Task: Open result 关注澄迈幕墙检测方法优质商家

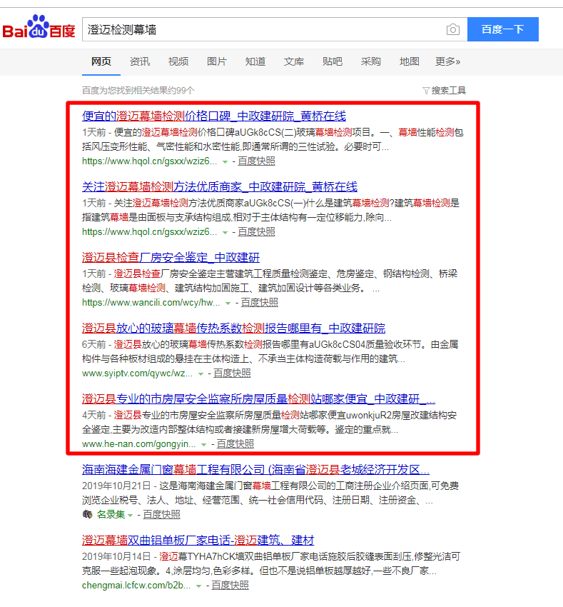Action: click(x=220, y=186)
